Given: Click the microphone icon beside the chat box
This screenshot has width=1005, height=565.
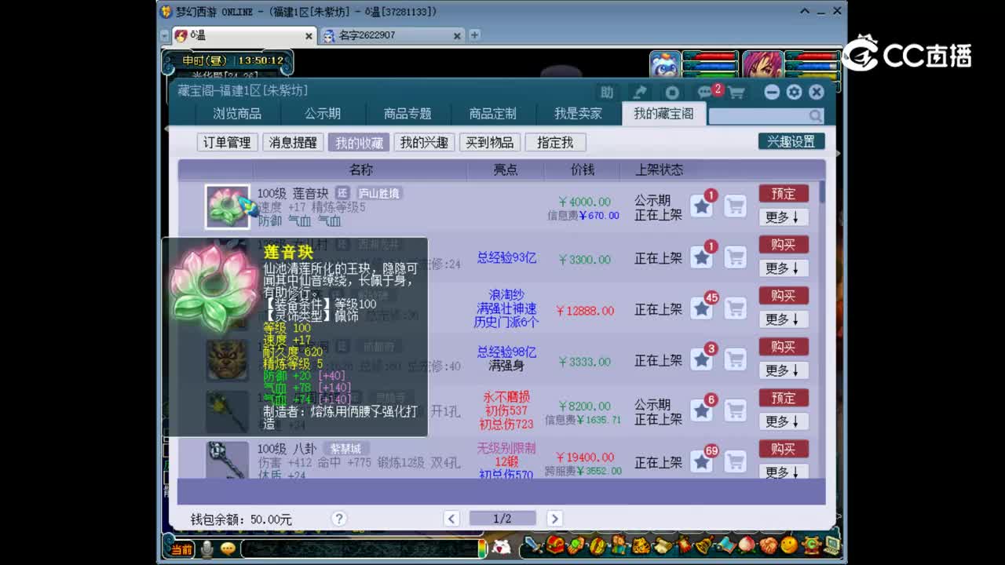Looking at the screenshot, I should 206,549.
